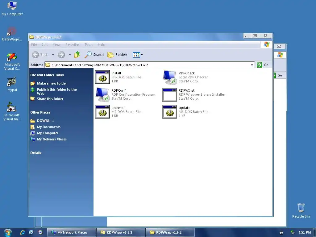The width and height of the screenshot is (316, 237).
Task: Select the RDPWInst installer icon
Action: [x=170, y=94]
